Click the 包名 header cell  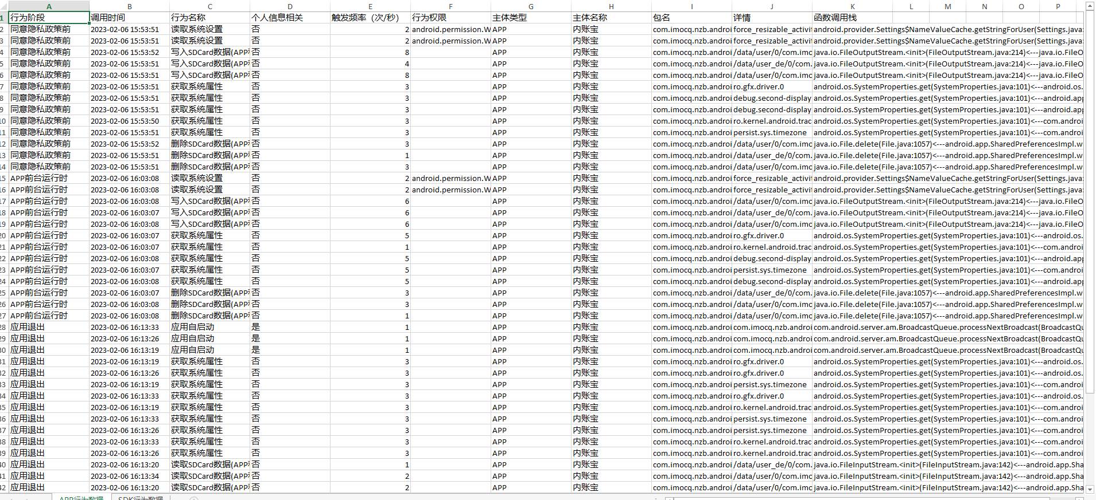click(x=692, y=18)
